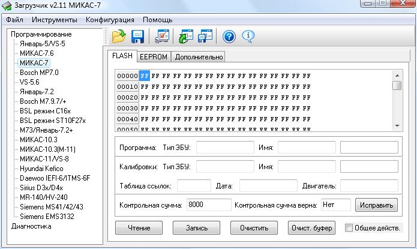Click the green-arrow windows toolbar icon
417x249 pixels.
click(186, 37)
